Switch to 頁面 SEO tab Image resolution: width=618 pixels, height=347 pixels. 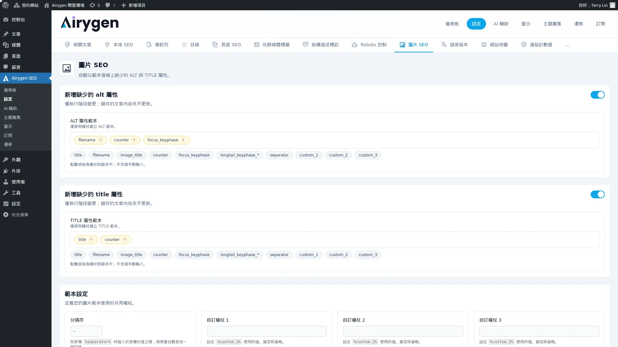pos(227,45)
